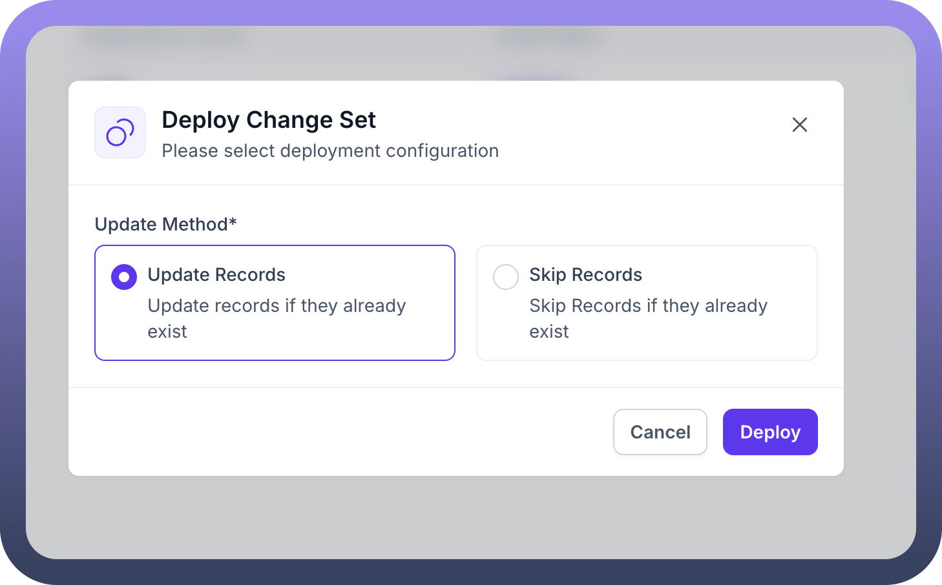Click "Update records if they already exist" description
Viewport: 942px width, 585px height.
pos(277,318)
